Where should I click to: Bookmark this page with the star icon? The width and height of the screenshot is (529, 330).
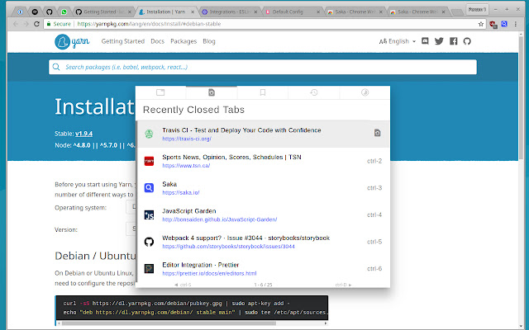click(x=481, y=24)
